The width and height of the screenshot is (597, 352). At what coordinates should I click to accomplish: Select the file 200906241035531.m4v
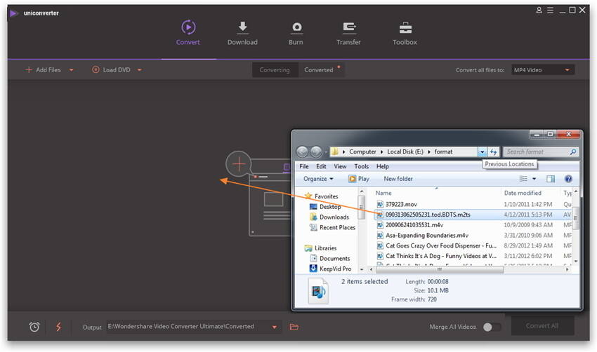click(409, 225)
